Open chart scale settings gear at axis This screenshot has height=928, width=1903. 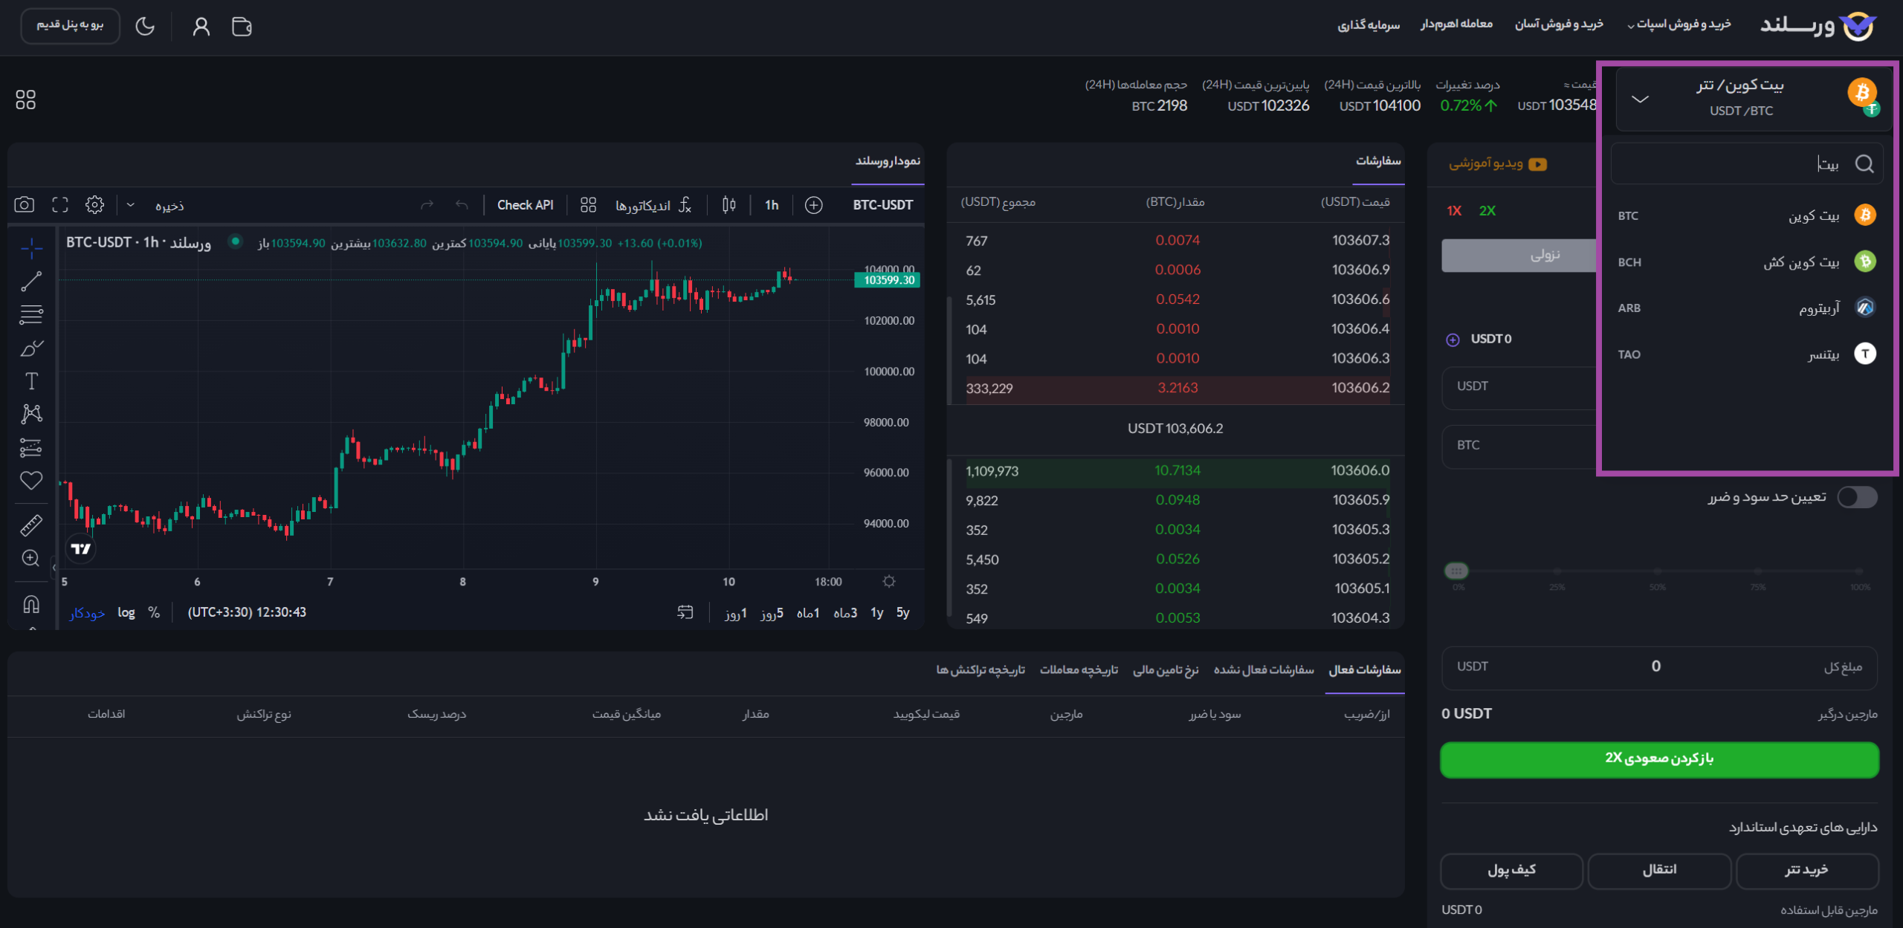point(889,581)
